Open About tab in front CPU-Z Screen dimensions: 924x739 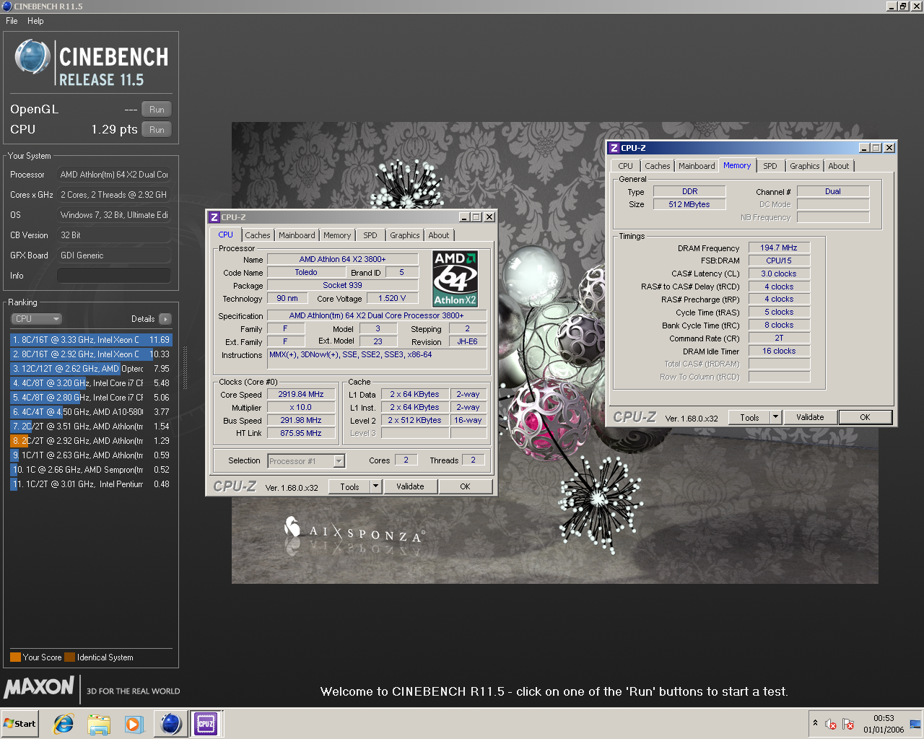[x=439, y=235]
